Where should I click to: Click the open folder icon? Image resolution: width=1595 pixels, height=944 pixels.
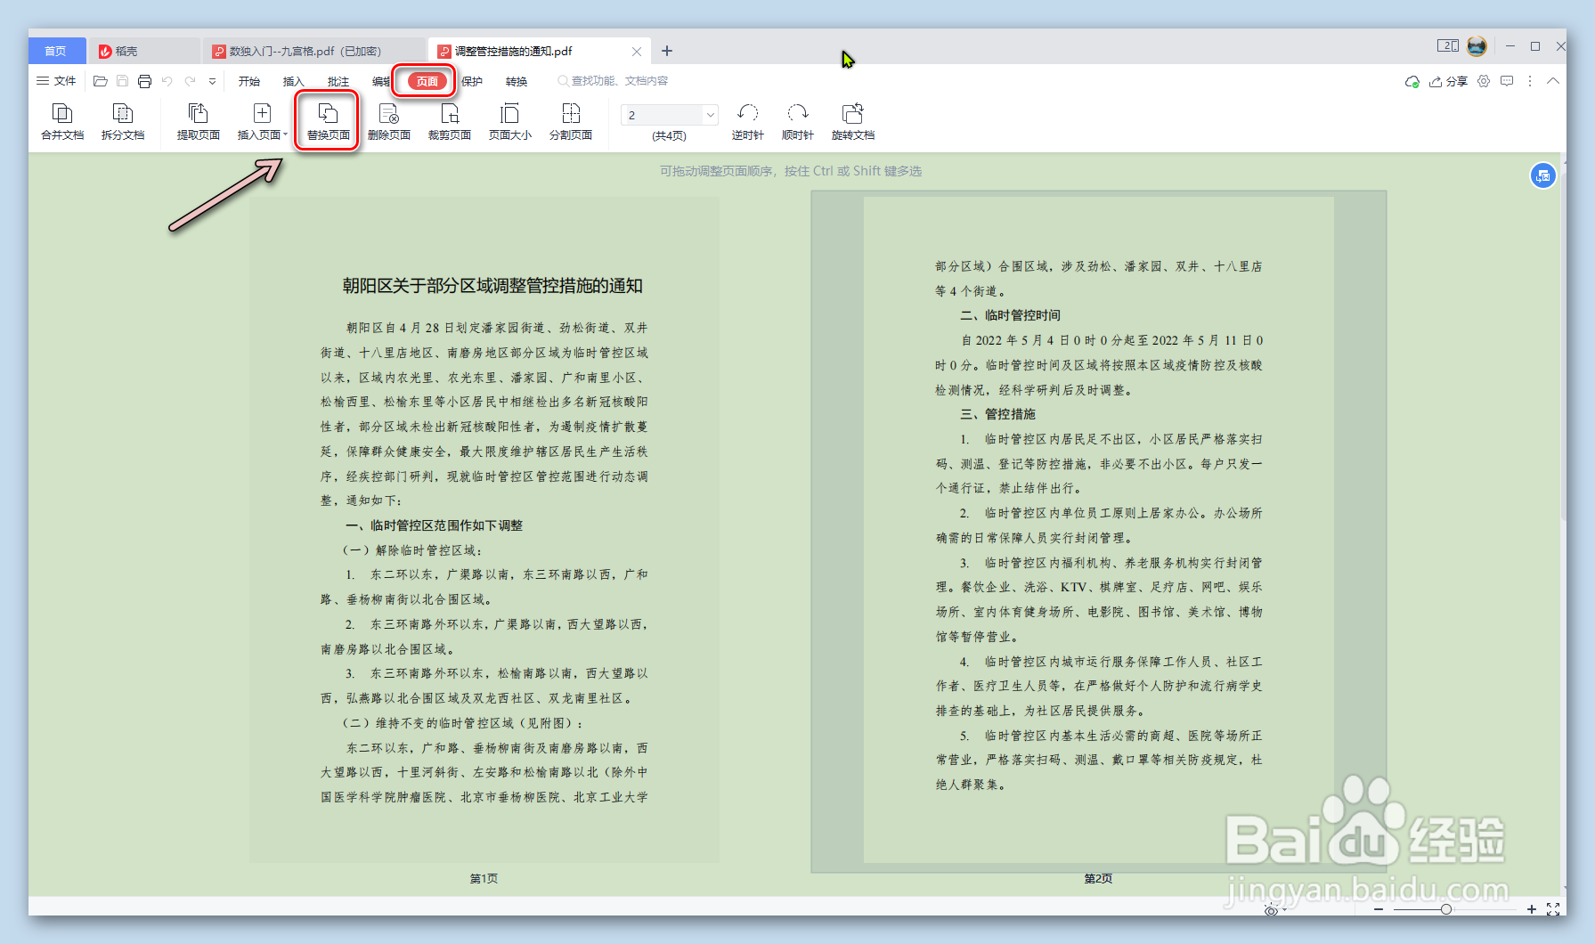point(101,81)
